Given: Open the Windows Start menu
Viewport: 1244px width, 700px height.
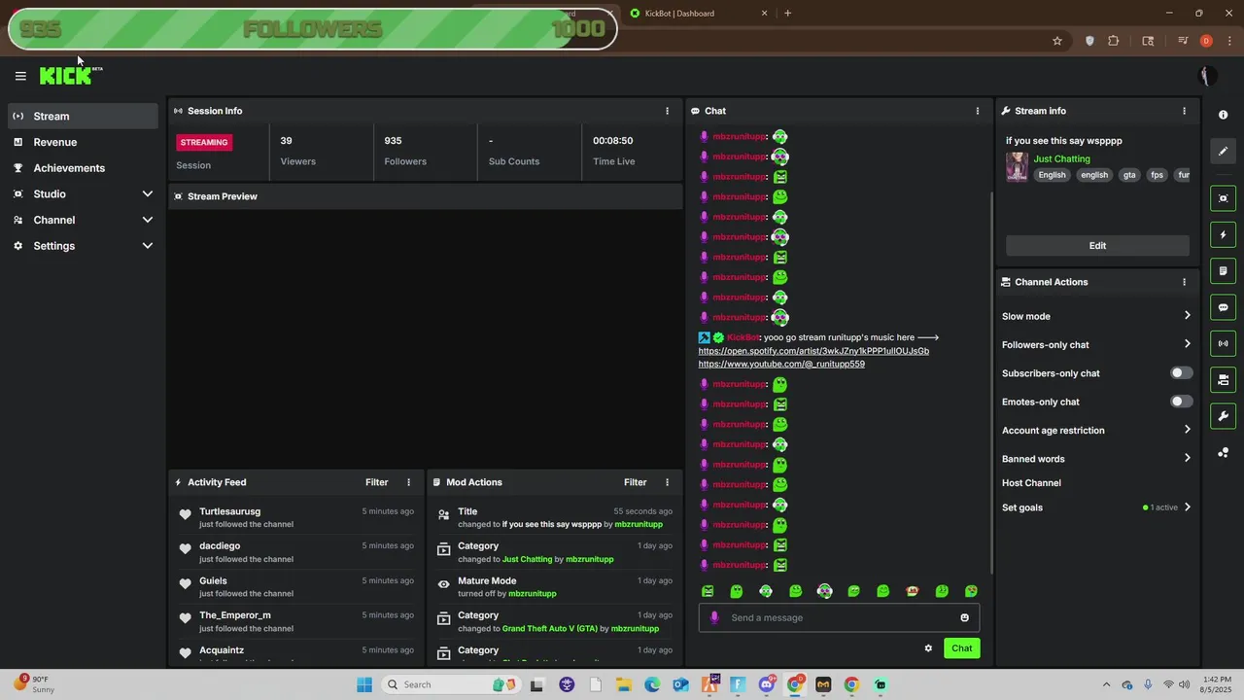Looking at the screenshot, I should (364, 684).
